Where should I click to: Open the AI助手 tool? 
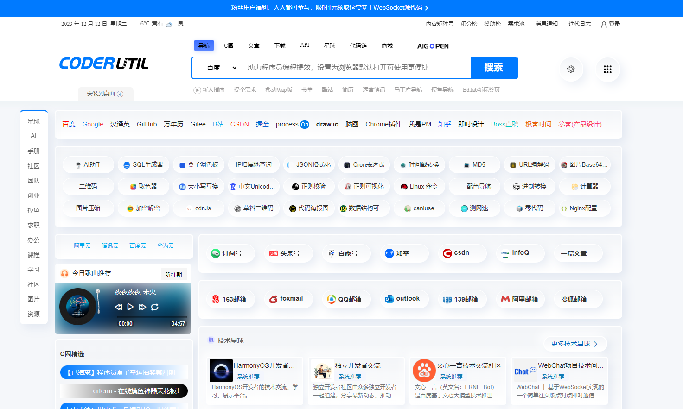pos(88,165)
